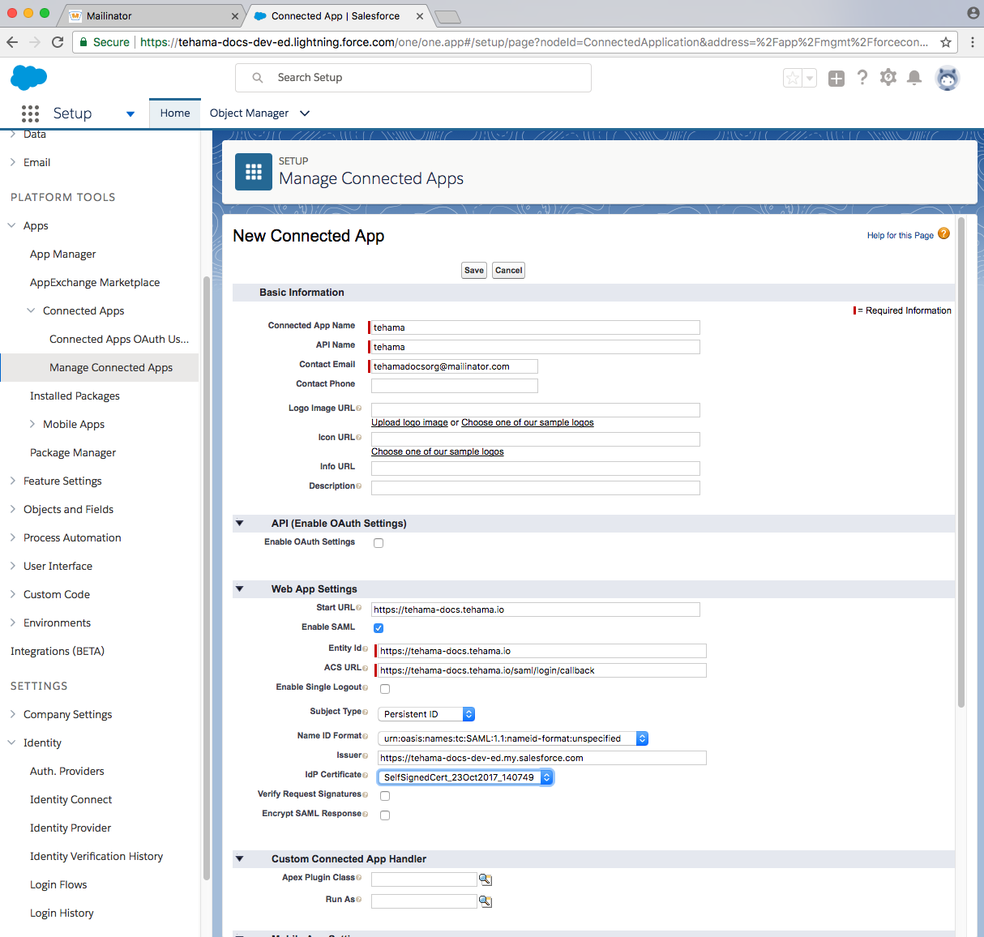Click the Connected App Name field
984x937 pixels.
tap(536, 327)
